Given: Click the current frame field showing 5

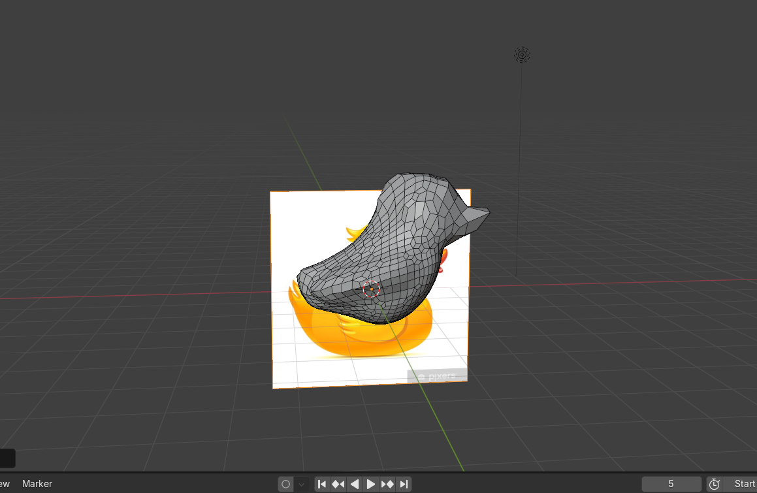Looking at the screenshot, I should click(671, 484).
